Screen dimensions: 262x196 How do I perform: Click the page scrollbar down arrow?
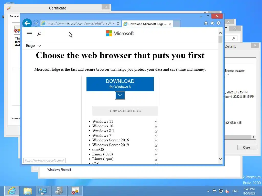coord(220,159)
